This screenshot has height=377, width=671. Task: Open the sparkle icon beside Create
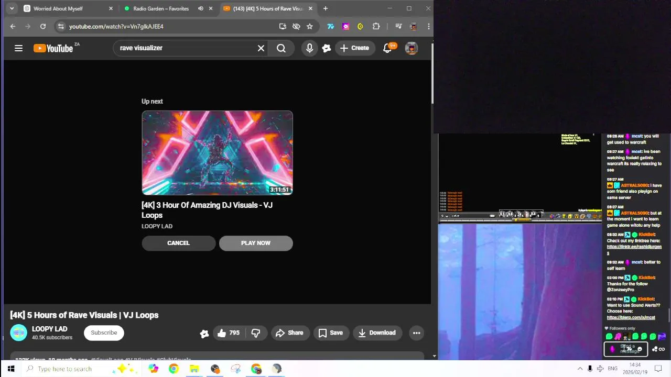click(327, 48)
